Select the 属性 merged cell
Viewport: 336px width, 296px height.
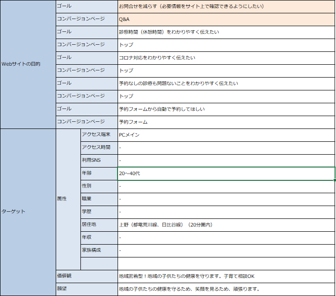pos(68,198)
